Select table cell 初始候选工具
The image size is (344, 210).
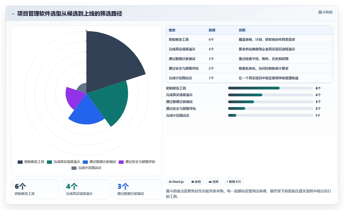click(179, 40)
